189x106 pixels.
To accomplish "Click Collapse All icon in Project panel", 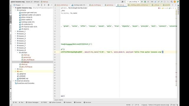I will click(x=45, y=5).
